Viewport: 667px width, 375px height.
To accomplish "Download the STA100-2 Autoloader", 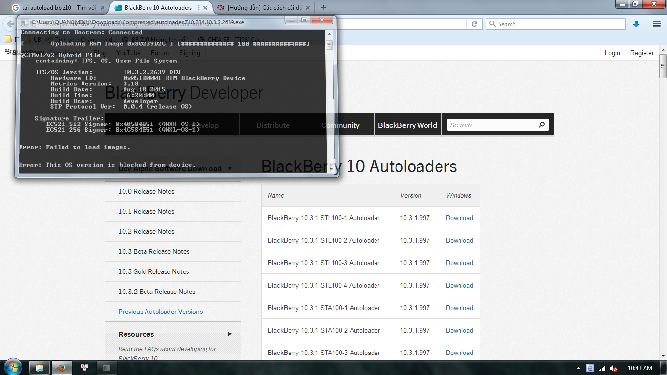I will [459, 330].
